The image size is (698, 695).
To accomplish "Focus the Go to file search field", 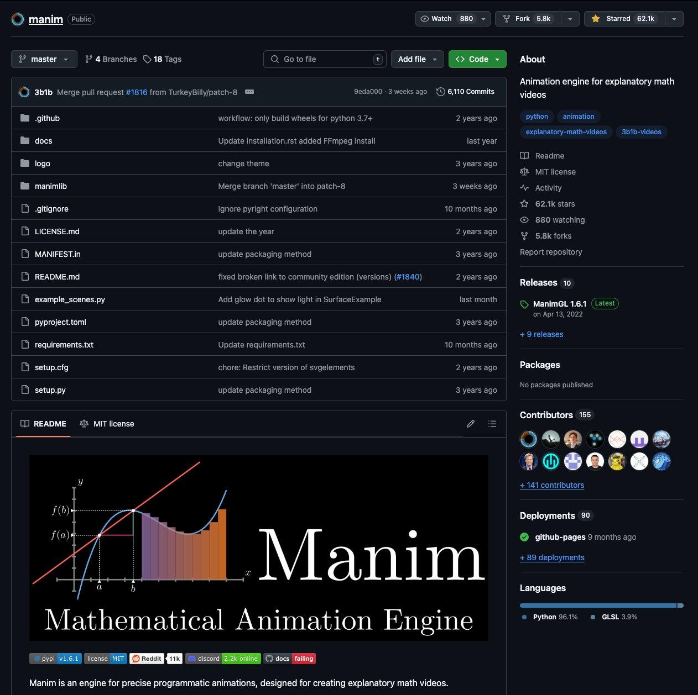I will click(x=325, y=59).
